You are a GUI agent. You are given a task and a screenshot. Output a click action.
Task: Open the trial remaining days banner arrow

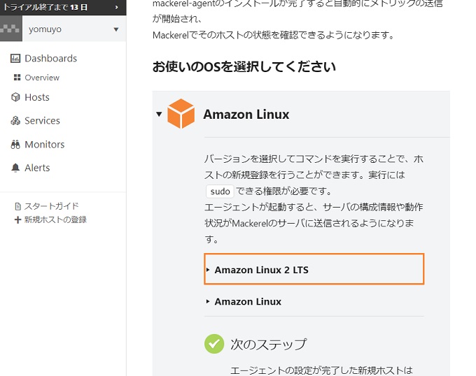coord(117,7)
